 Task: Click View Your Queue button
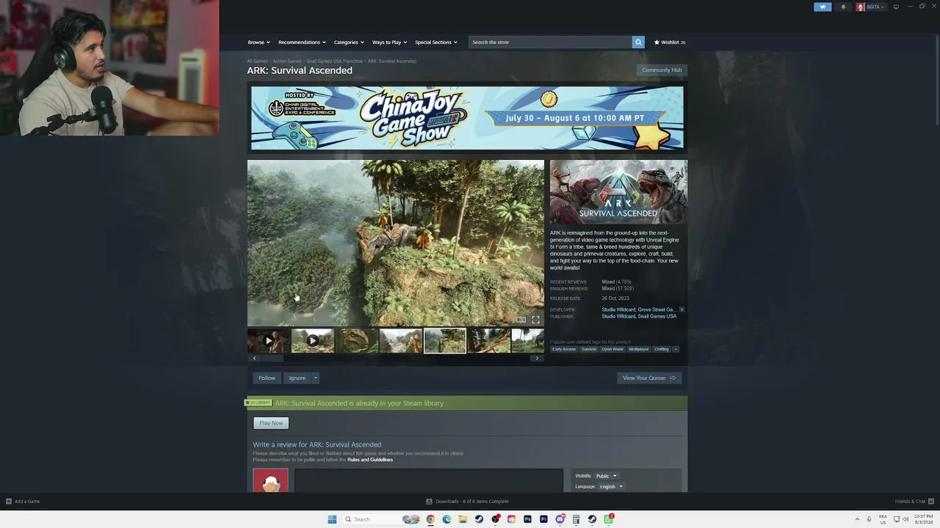click(649, 378)
